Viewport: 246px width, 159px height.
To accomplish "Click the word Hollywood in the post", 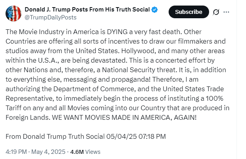I will click(138, 51).
